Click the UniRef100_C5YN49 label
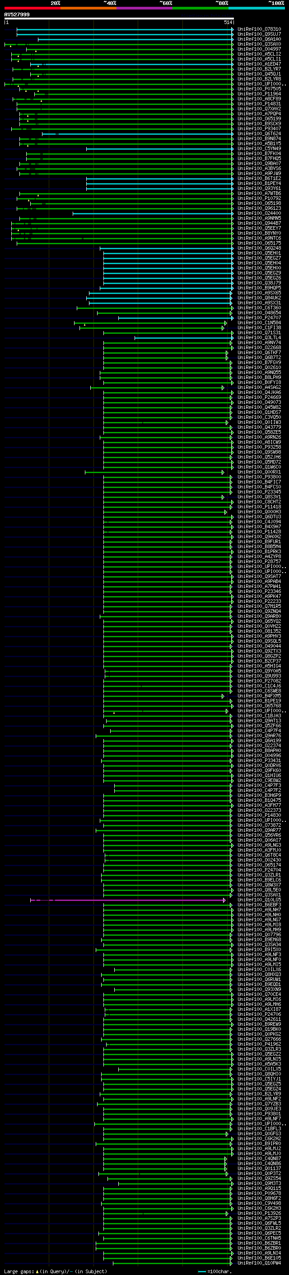 click(259, 148)
